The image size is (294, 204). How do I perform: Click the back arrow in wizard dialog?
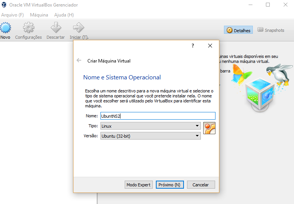click(79, 60)
